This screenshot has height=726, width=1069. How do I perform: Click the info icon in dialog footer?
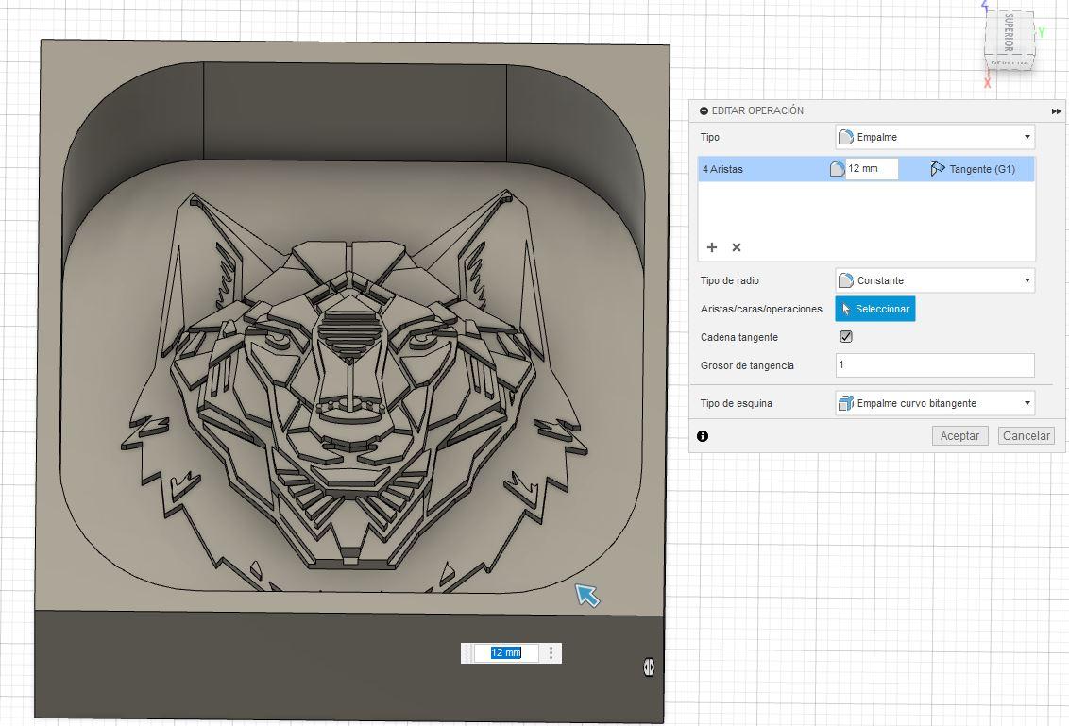point(703,436)
